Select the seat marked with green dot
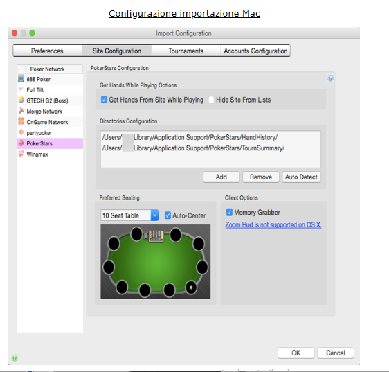Screen dimensions: 389x372 pyautogui.click(x=191, y=287)
